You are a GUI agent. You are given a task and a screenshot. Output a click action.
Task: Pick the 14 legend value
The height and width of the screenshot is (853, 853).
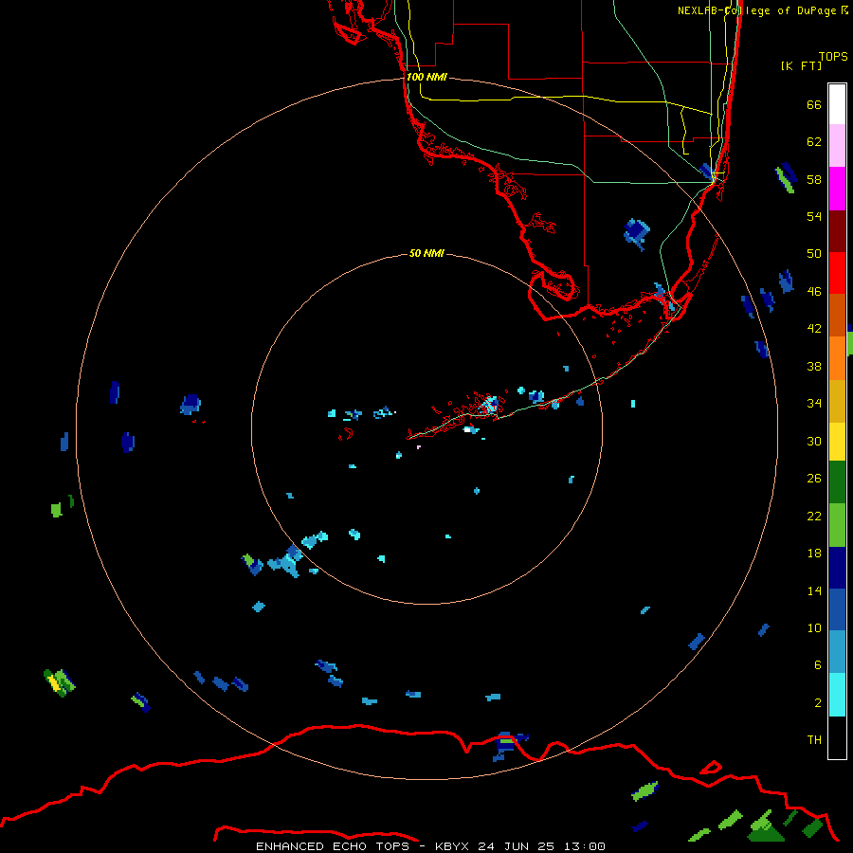point(814,590)
